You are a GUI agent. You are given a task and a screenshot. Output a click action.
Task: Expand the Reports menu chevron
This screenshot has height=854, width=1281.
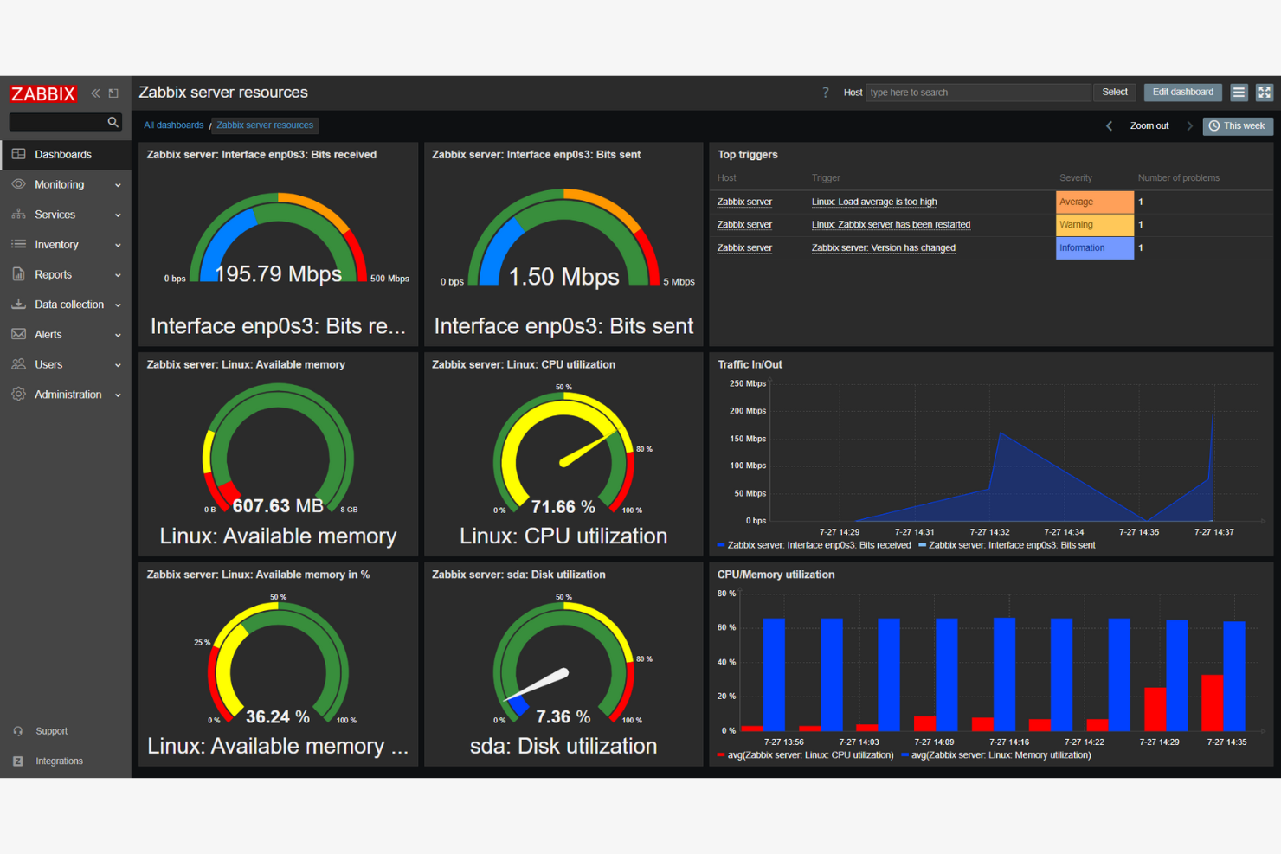tap(118, 275)
